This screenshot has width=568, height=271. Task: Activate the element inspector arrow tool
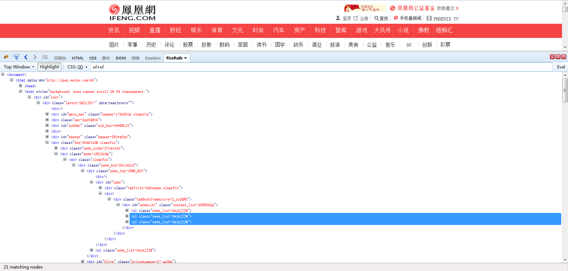click(x=16, y=57)
